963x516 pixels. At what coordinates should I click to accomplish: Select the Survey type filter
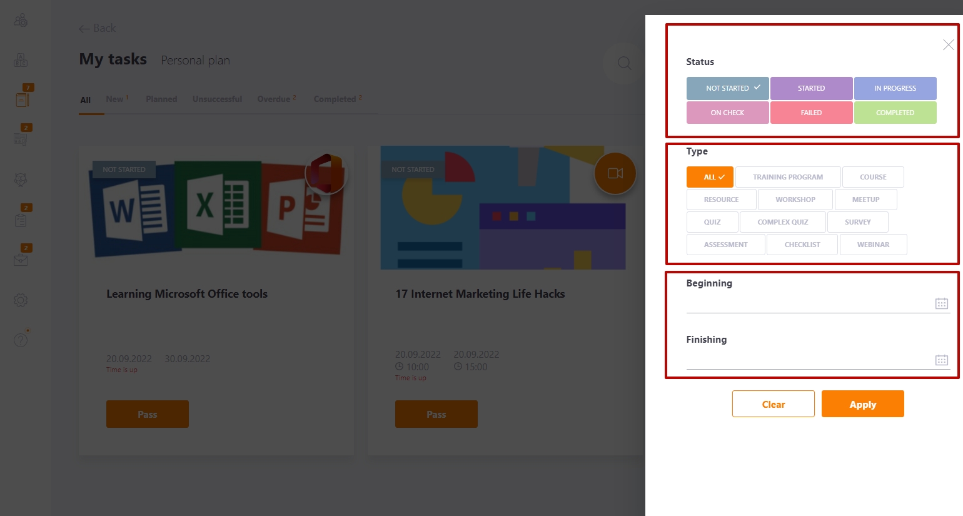[x=857, y=222]
